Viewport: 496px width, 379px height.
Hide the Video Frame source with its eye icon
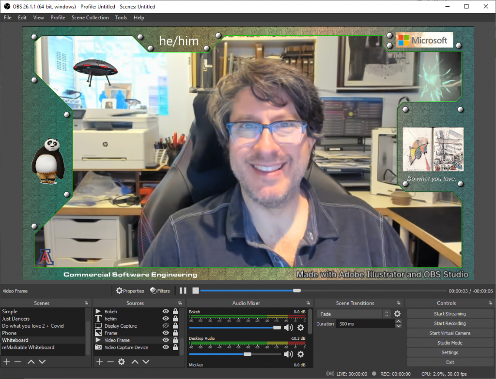166,340
